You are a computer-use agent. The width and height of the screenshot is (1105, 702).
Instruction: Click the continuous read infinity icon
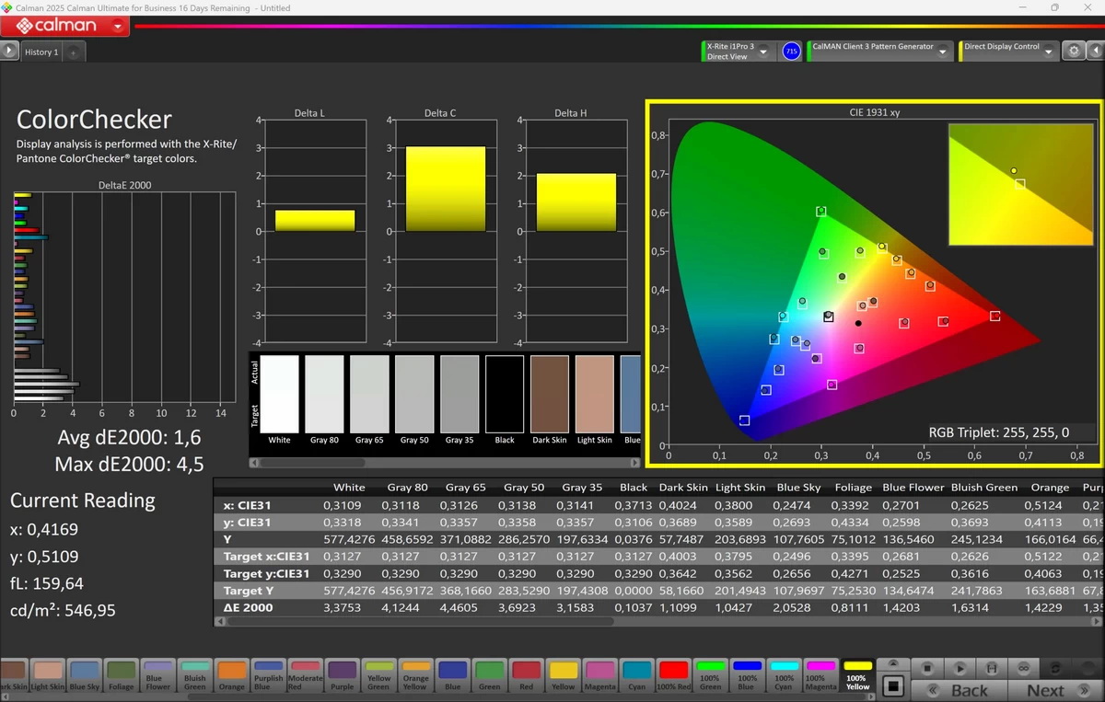click(x=1022, y=668)
